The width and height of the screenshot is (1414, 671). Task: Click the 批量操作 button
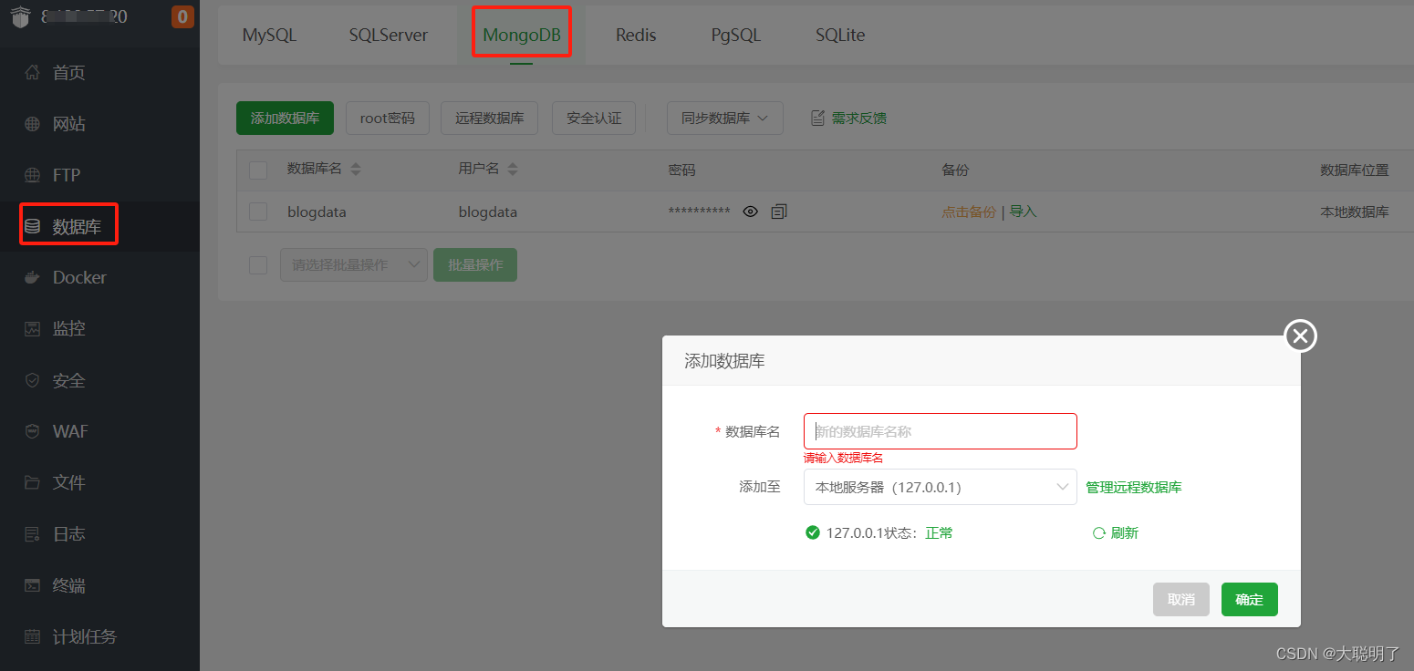click(475, 264)
